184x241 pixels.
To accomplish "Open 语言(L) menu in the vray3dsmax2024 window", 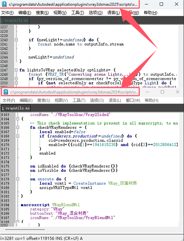I will coord(115,101).
